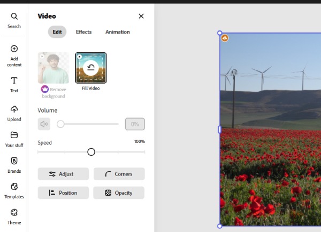Click the Speed slider handle

(91, 152)
